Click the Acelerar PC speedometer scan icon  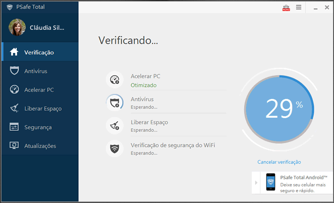click(115, 80)
